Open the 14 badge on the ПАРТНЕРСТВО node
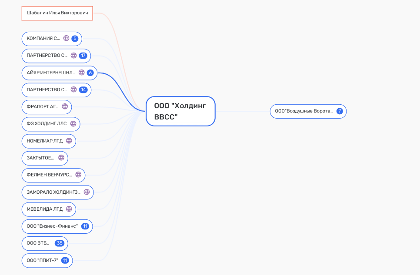The image size is (420, 275). [83, 90]
